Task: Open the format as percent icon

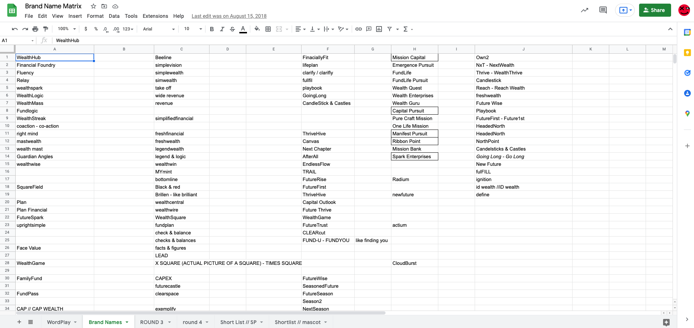Action: (96, 29)
